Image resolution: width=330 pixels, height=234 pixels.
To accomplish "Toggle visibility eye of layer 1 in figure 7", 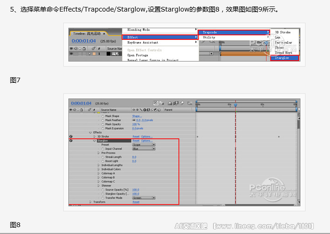I will [71, 54].
